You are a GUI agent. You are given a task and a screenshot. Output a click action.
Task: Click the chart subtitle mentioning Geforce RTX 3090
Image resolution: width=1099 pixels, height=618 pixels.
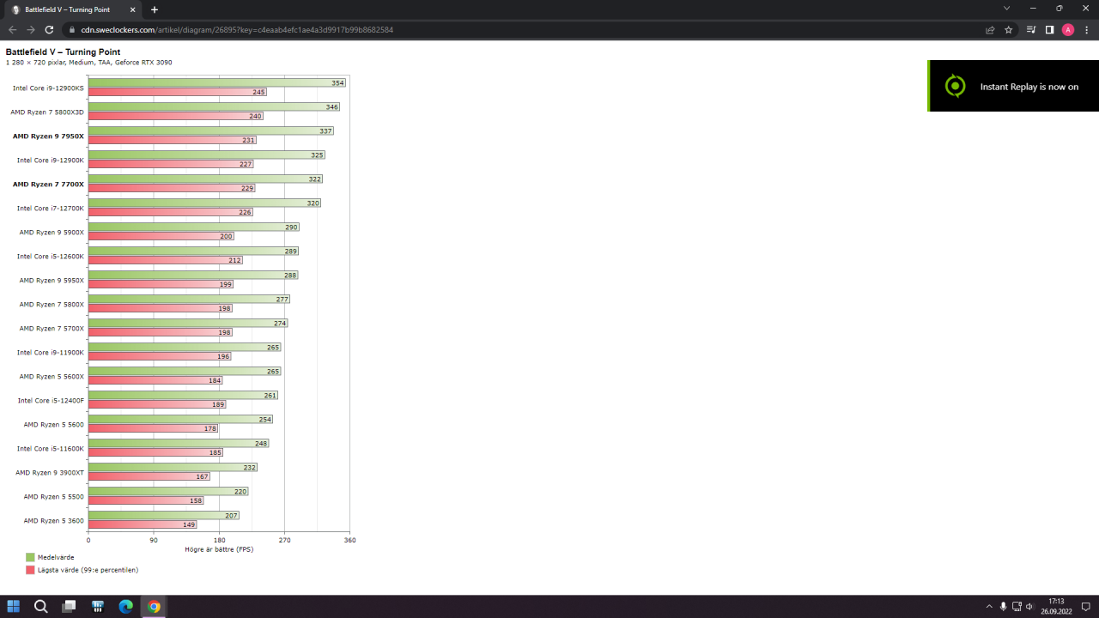[88, 63]
